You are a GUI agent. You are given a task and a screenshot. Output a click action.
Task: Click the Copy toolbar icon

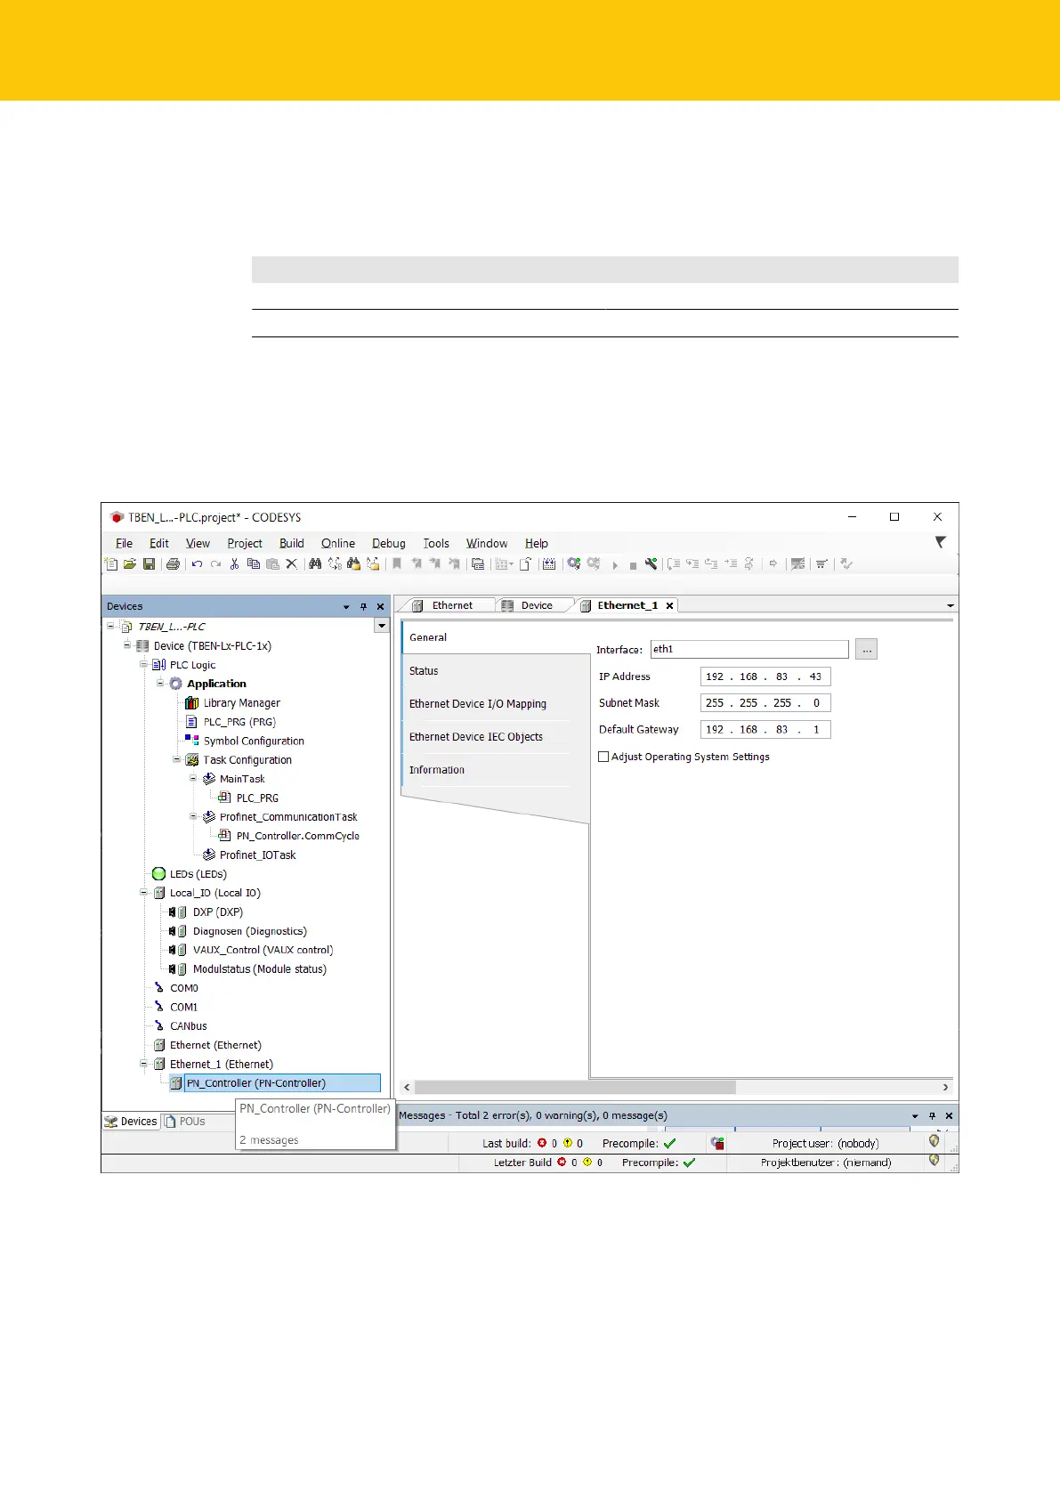coord(254,563)
